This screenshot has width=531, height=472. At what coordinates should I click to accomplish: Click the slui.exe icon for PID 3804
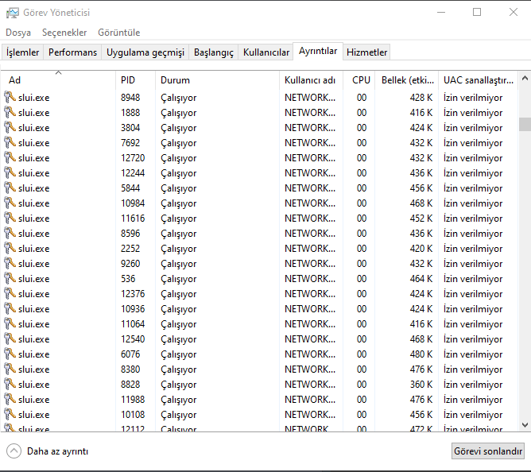[10, 128]
